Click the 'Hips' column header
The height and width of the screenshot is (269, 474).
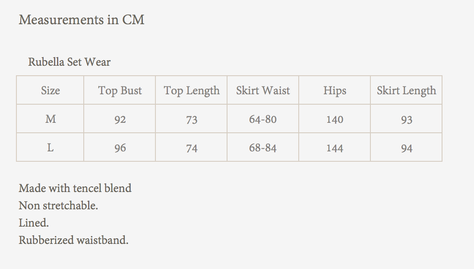coord(335,90)
